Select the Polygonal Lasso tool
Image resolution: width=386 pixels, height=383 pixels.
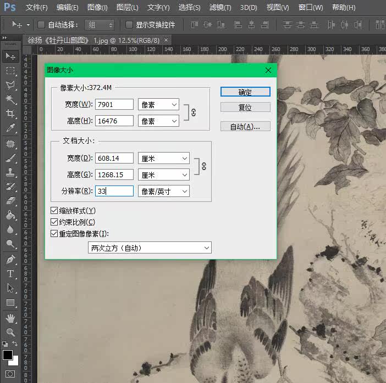tap(10, 85)
